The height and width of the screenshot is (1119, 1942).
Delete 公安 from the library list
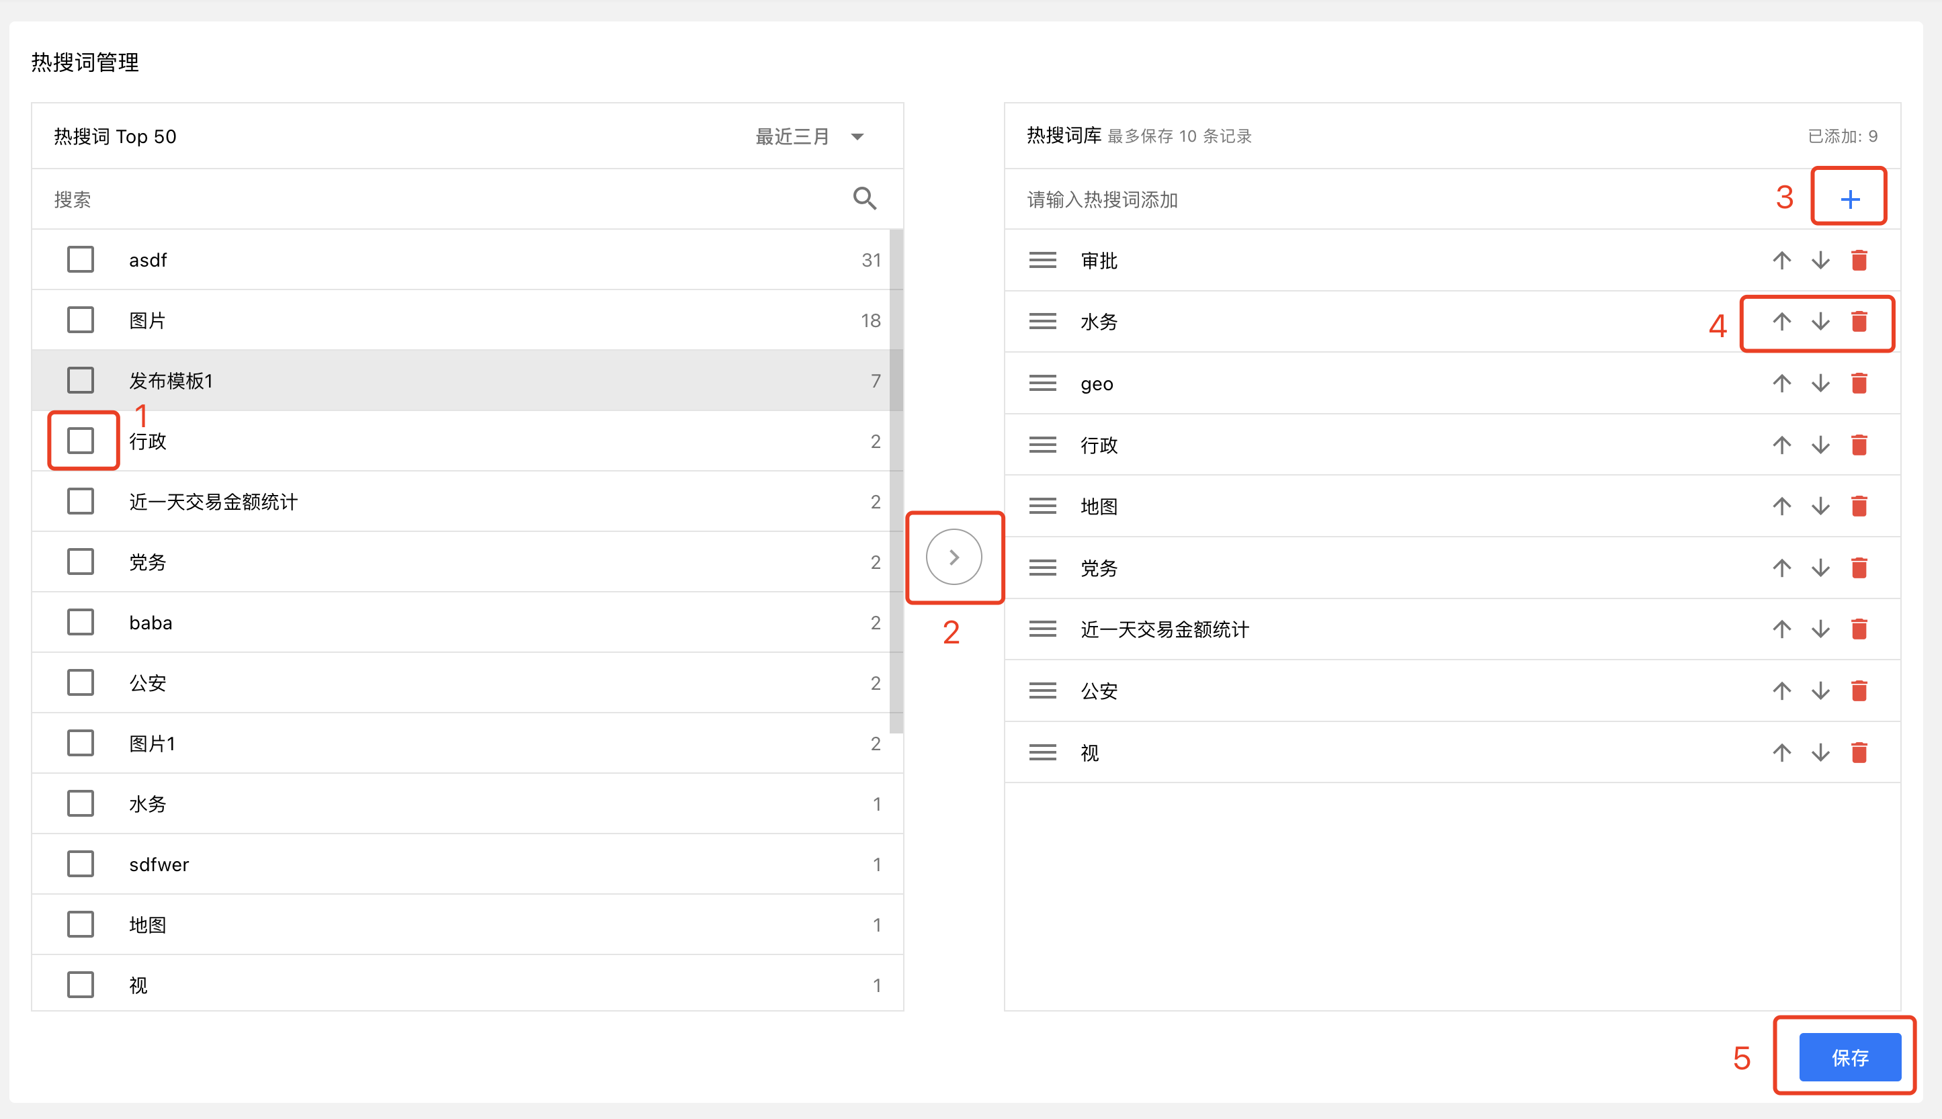pyautogui.click(x=1859, y=691)
